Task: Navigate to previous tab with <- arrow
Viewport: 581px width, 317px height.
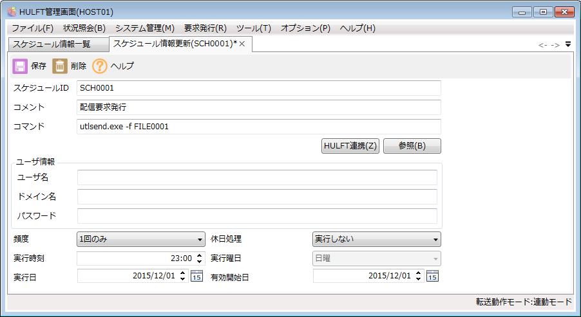Action: pyautogui.click(x=543, y=45)
